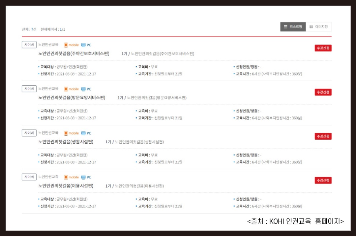Click '교육기간 : 신청일로부터 21일' in 주야간보호서비스편
The width and height of the screenshot is (356, 237).
click(159, 74)
